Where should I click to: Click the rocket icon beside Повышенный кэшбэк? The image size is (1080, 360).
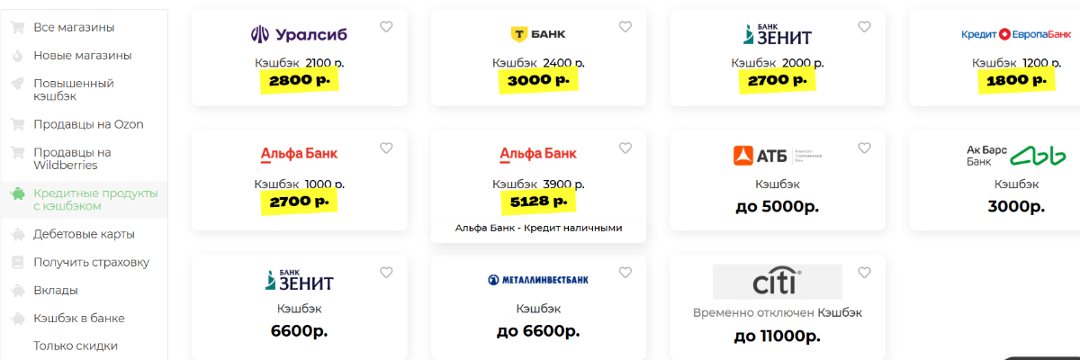tap(16, 84)
